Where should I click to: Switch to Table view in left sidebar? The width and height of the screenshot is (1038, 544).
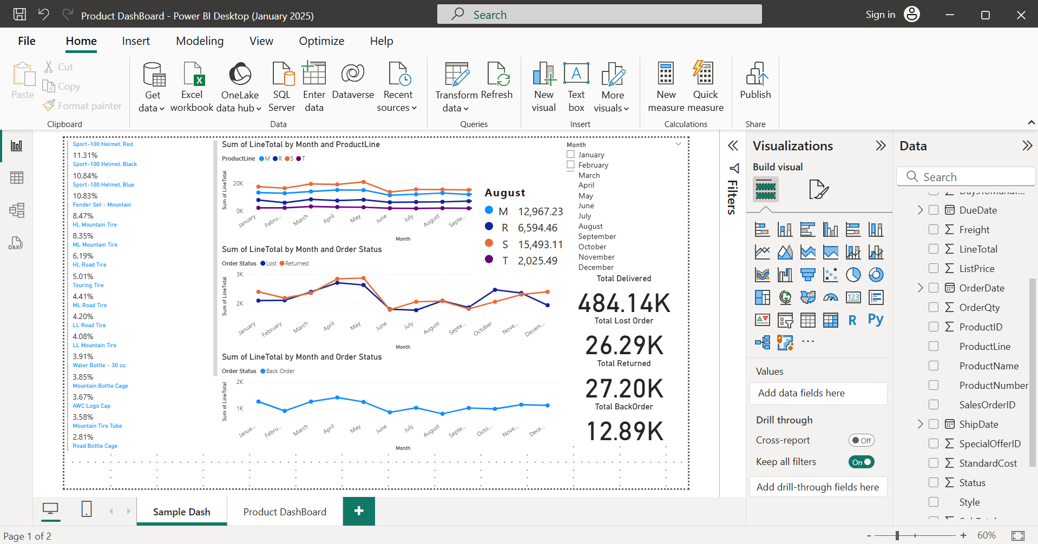(17, 177)
